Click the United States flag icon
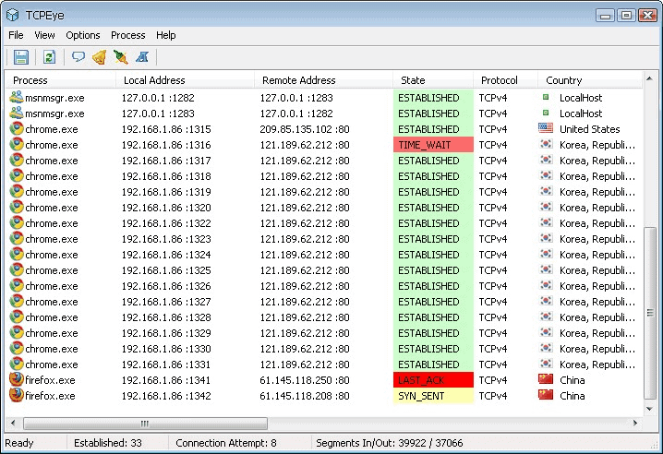The image size is (663, 454). (x=546, y=129)
